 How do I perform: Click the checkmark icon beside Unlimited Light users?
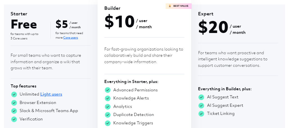[14, 94]
